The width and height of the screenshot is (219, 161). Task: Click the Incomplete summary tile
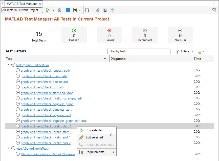(x=145, y=35)
